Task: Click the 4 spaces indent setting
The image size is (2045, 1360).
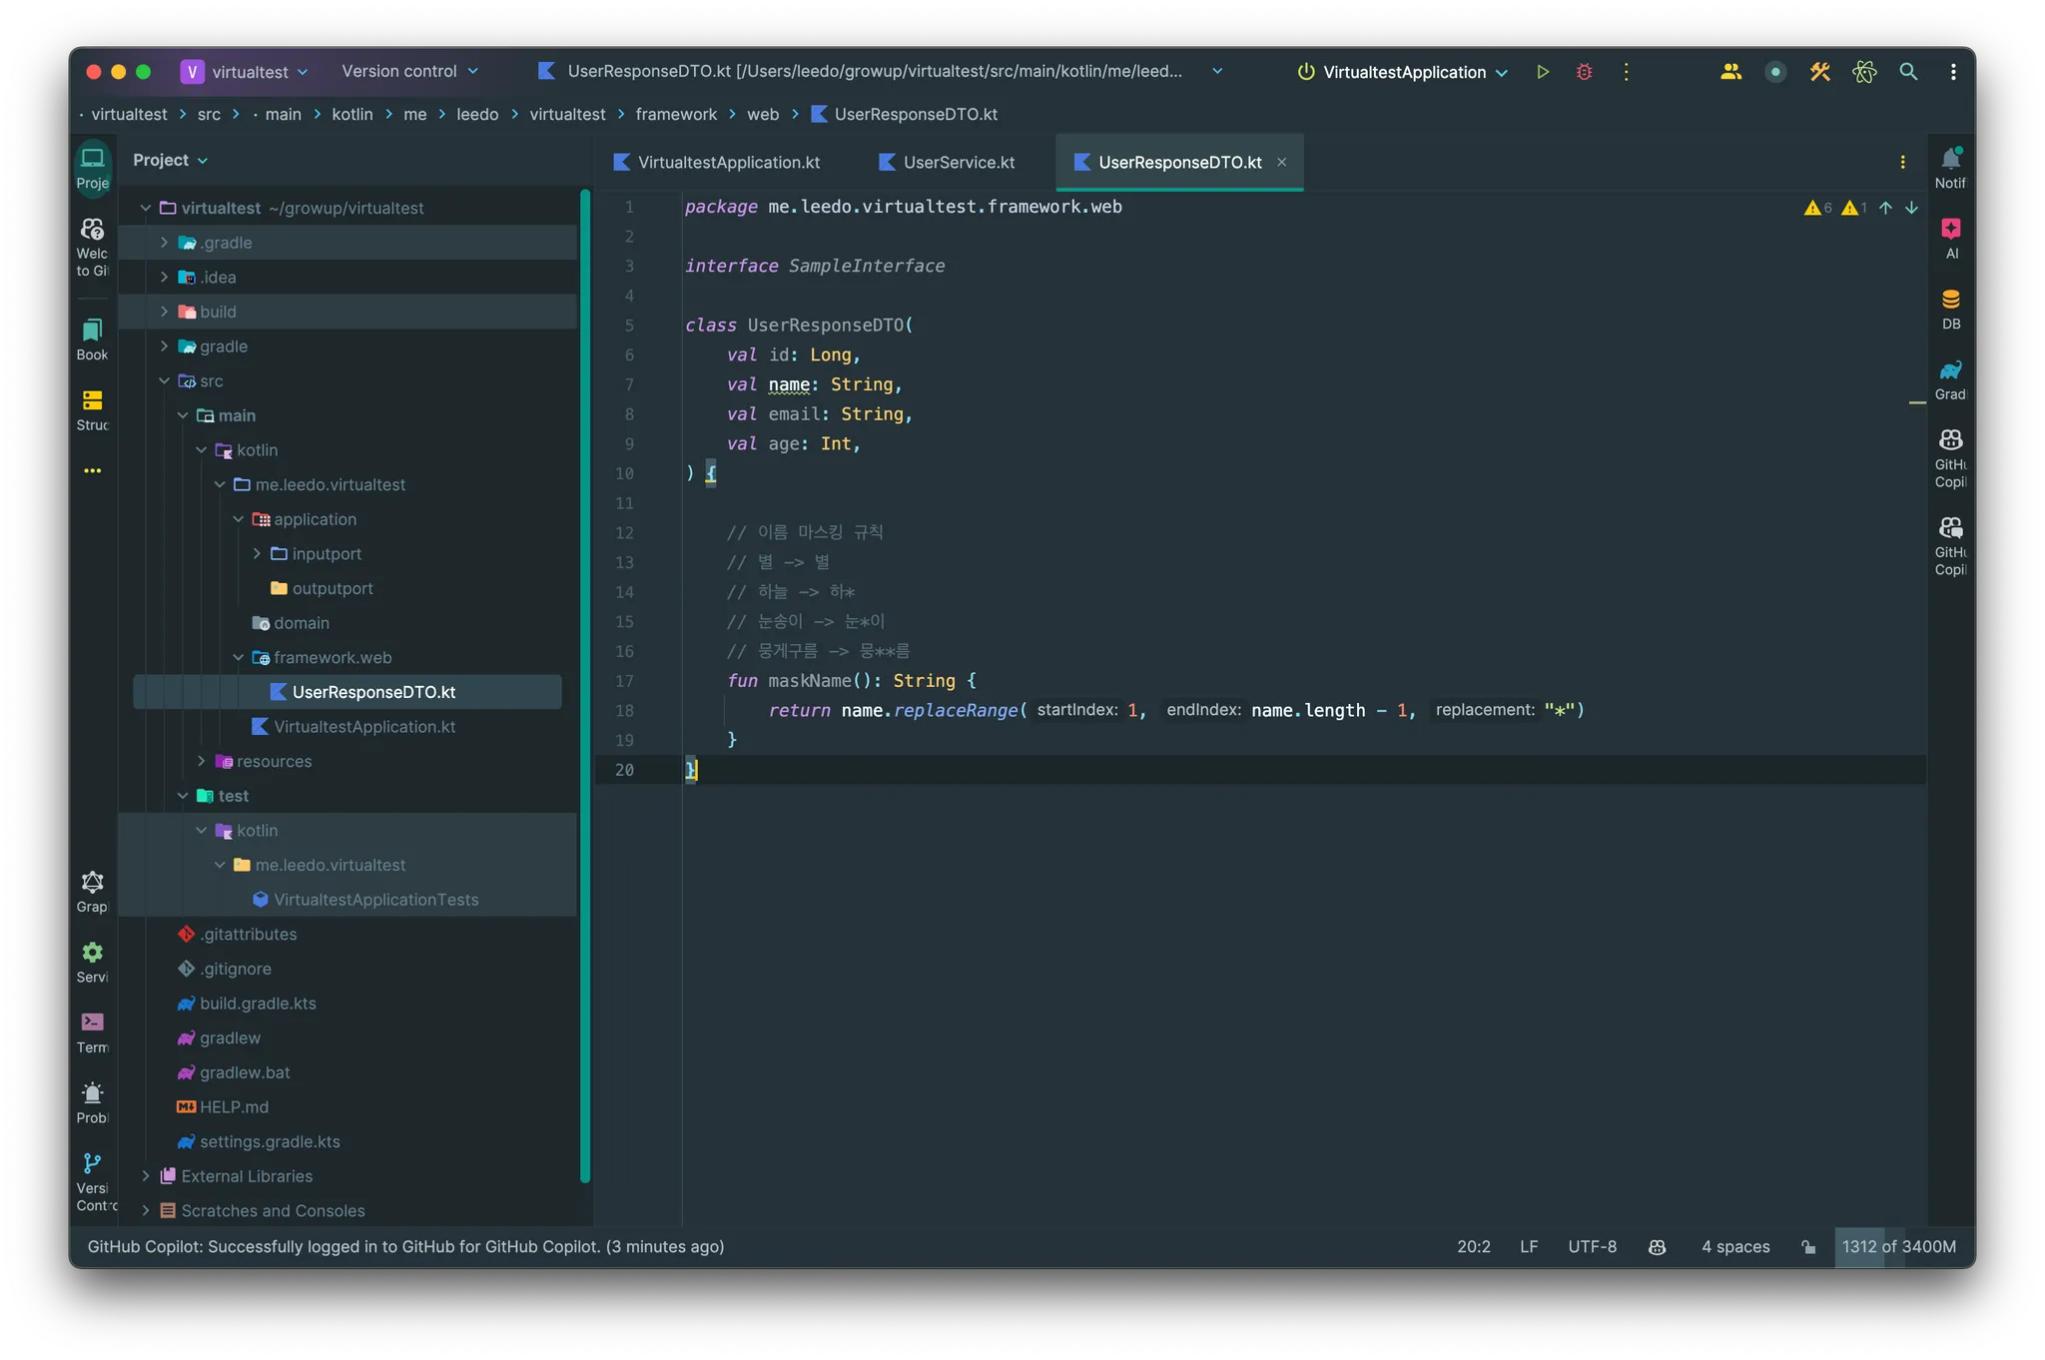Action: tap(1734, 1246)
